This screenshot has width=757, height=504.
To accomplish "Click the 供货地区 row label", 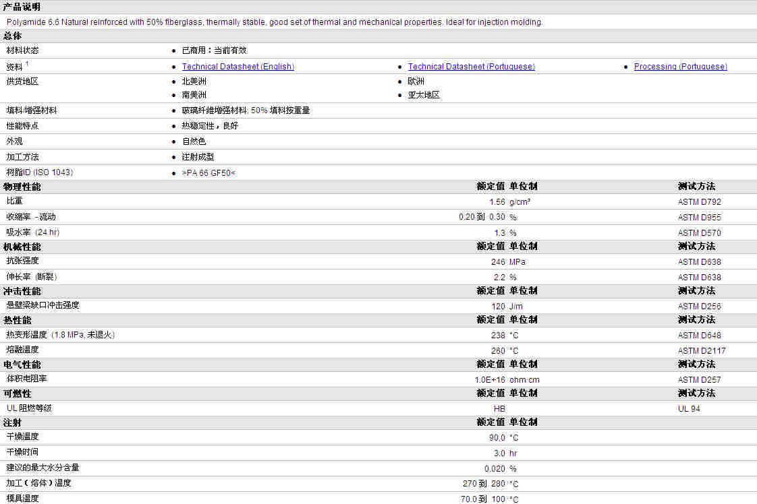I will [x=22, y=82].
